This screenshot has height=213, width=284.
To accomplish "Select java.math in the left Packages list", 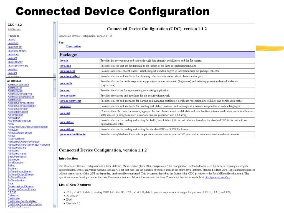I will pyautogui.click(x=13, y=54).
